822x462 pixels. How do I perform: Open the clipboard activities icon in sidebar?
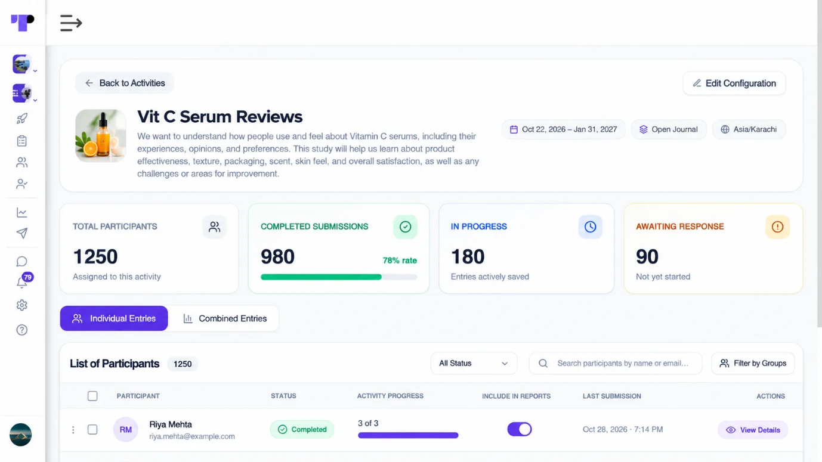[x=22, y=141]
